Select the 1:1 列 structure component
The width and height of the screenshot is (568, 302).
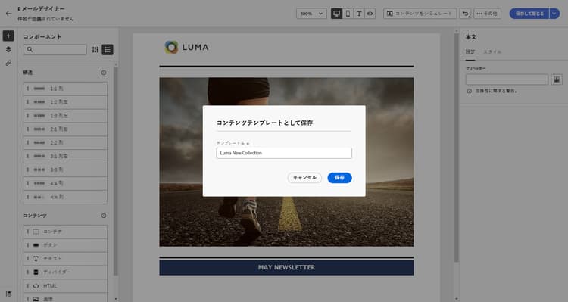tap(65, 89)
